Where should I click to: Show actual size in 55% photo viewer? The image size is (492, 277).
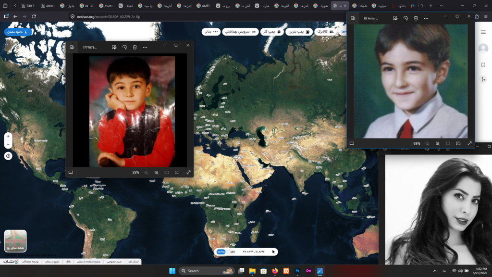click(177, 173)
